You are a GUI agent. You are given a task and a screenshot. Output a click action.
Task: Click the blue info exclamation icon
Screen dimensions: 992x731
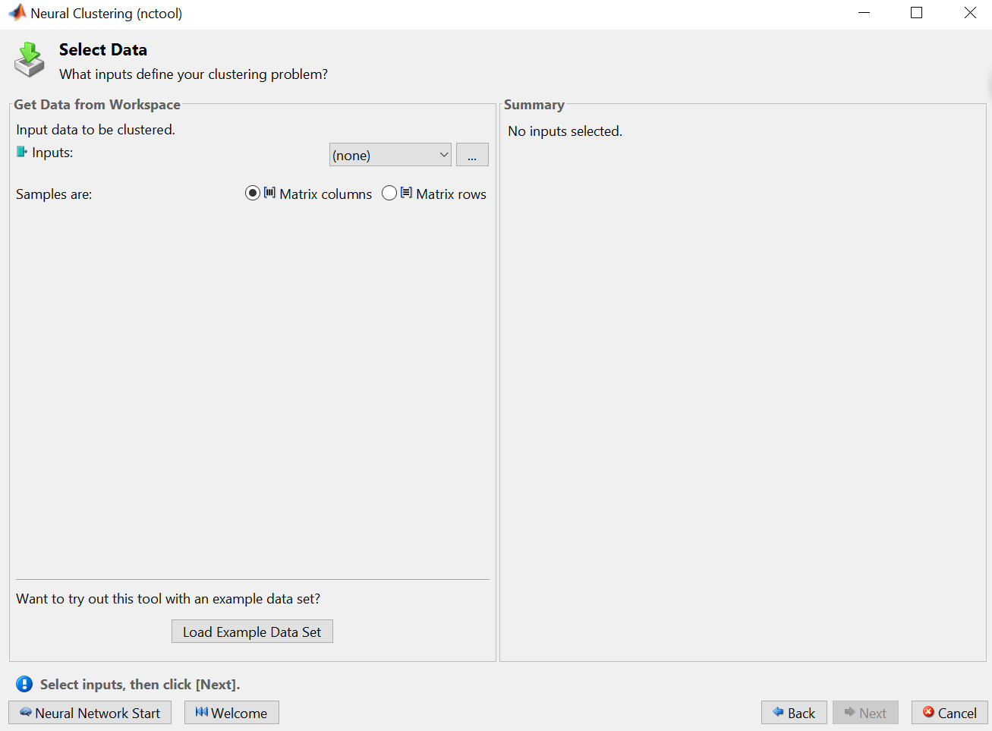(24, 684)
